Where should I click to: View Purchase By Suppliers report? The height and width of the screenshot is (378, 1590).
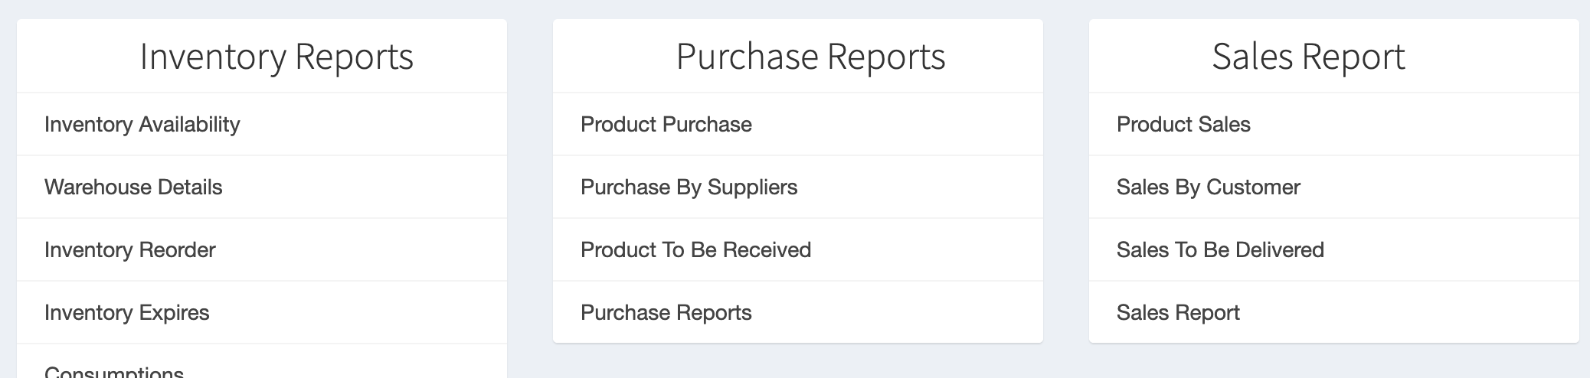689,187
